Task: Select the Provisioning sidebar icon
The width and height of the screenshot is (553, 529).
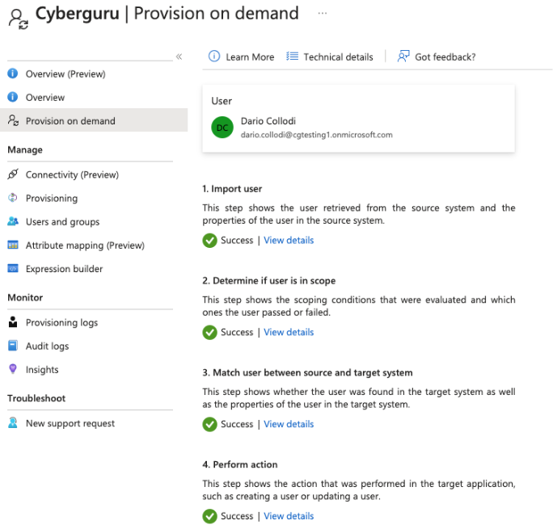Action: pyautogui.click(x=13, y=198)
